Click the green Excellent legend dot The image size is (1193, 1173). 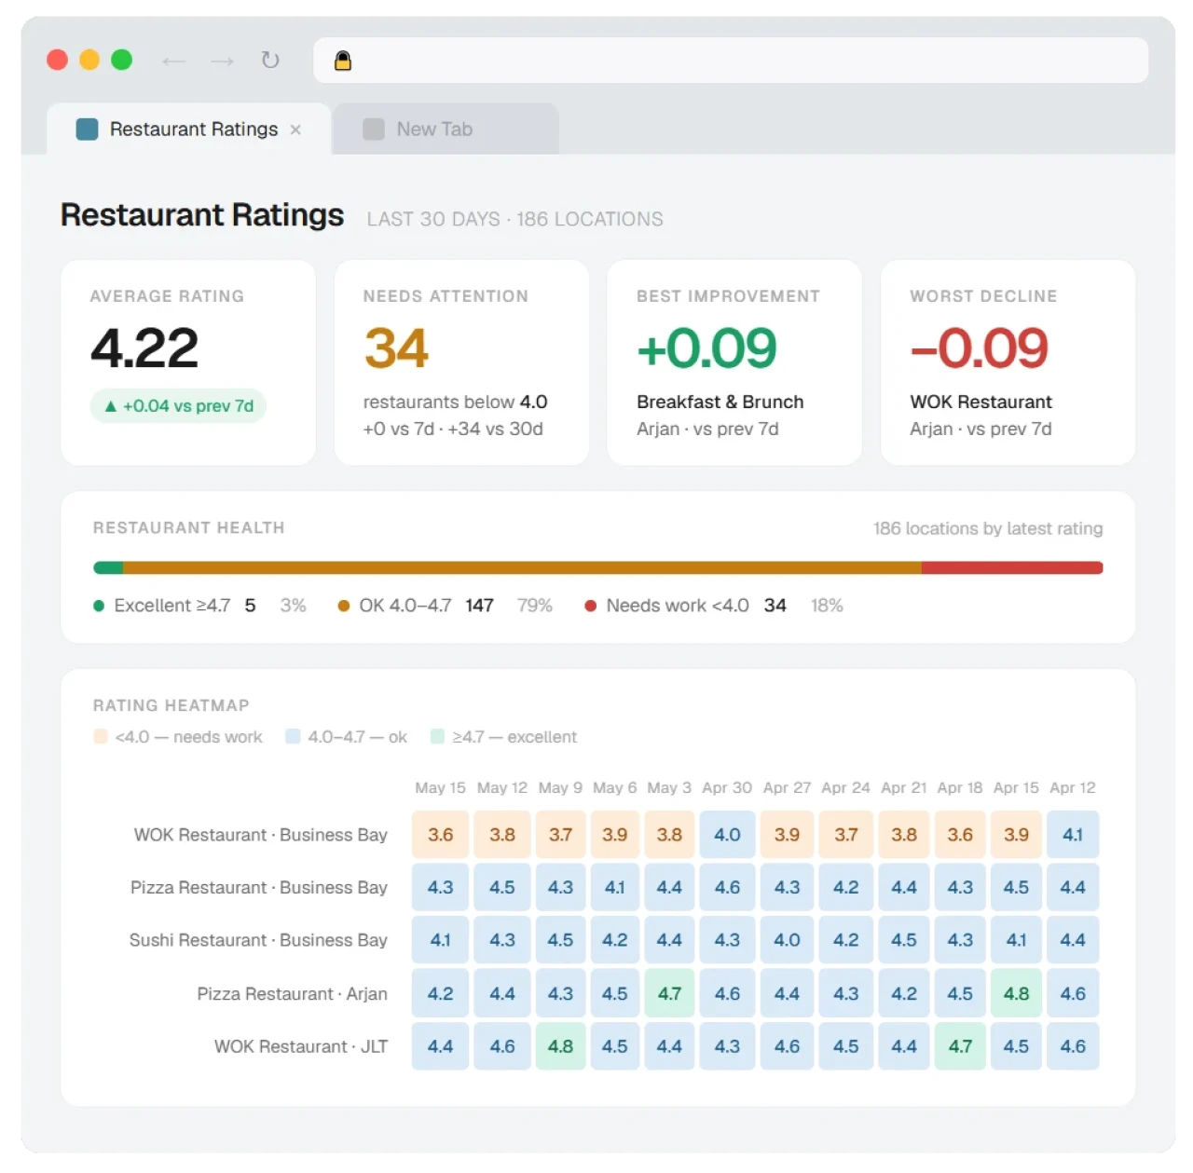coord(99,606)
